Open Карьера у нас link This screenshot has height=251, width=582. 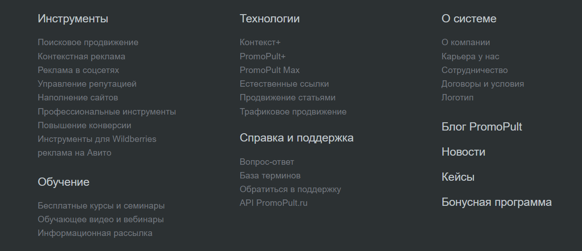(x=470, y=57)
